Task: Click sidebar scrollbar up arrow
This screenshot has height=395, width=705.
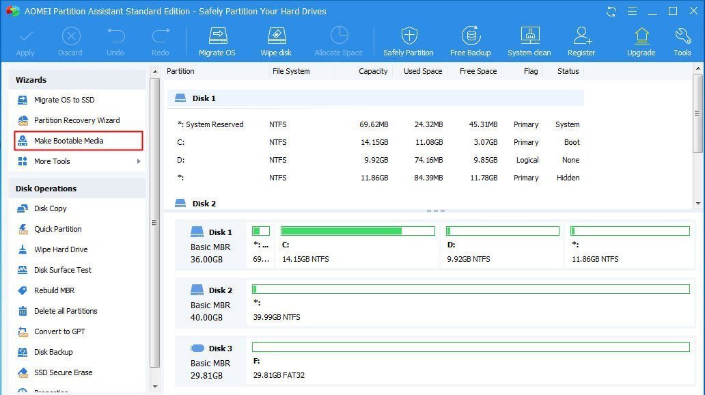Action: pyautogui.click(x=155, y=72)
